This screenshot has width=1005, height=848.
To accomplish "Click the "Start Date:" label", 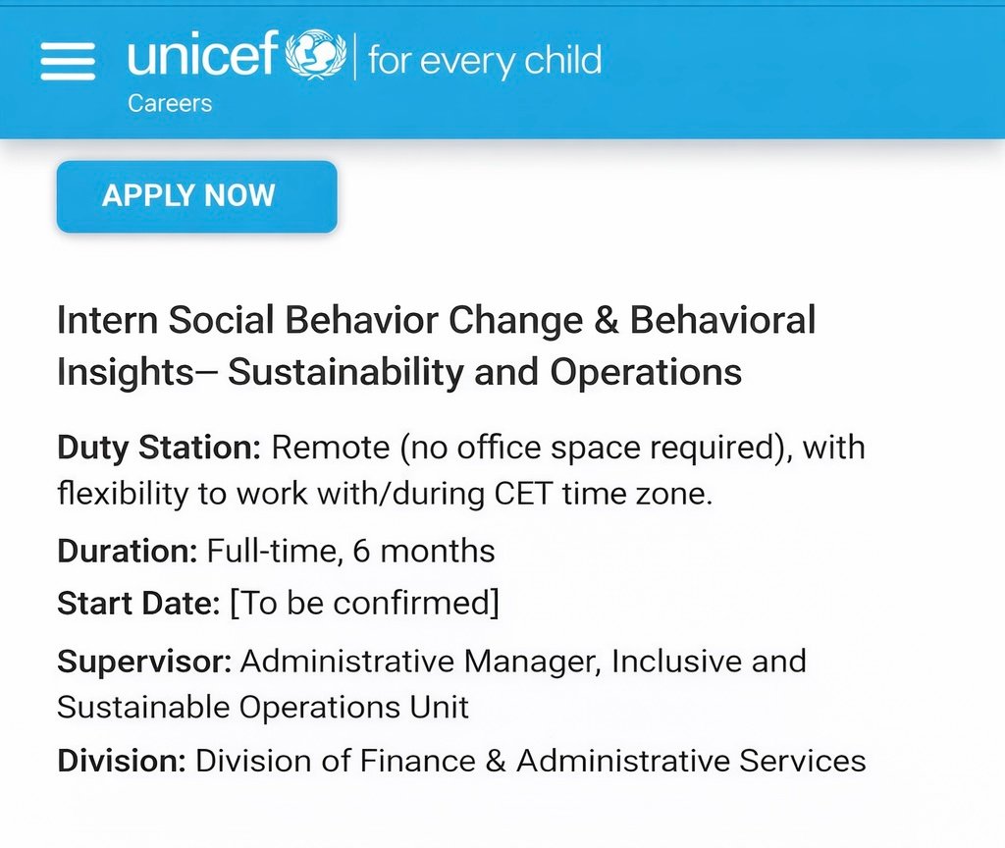I will pyautogui.click(x=138, y=603).
